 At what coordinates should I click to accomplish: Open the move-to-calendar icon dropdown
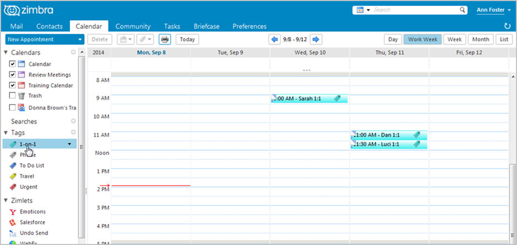[x=126, y=40]
